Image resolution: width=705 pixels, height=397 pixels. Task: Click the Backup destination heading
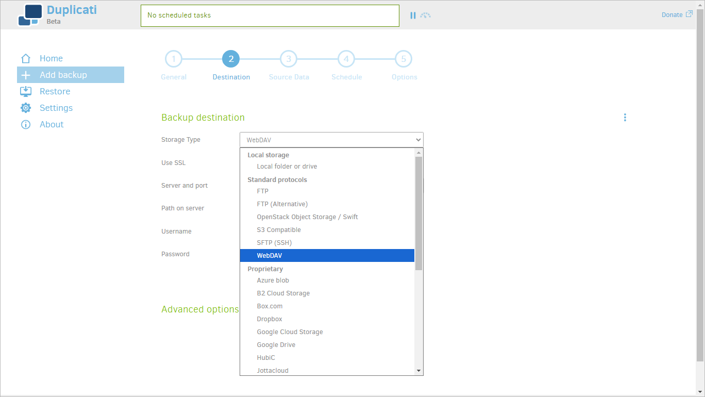click(203, 118)
